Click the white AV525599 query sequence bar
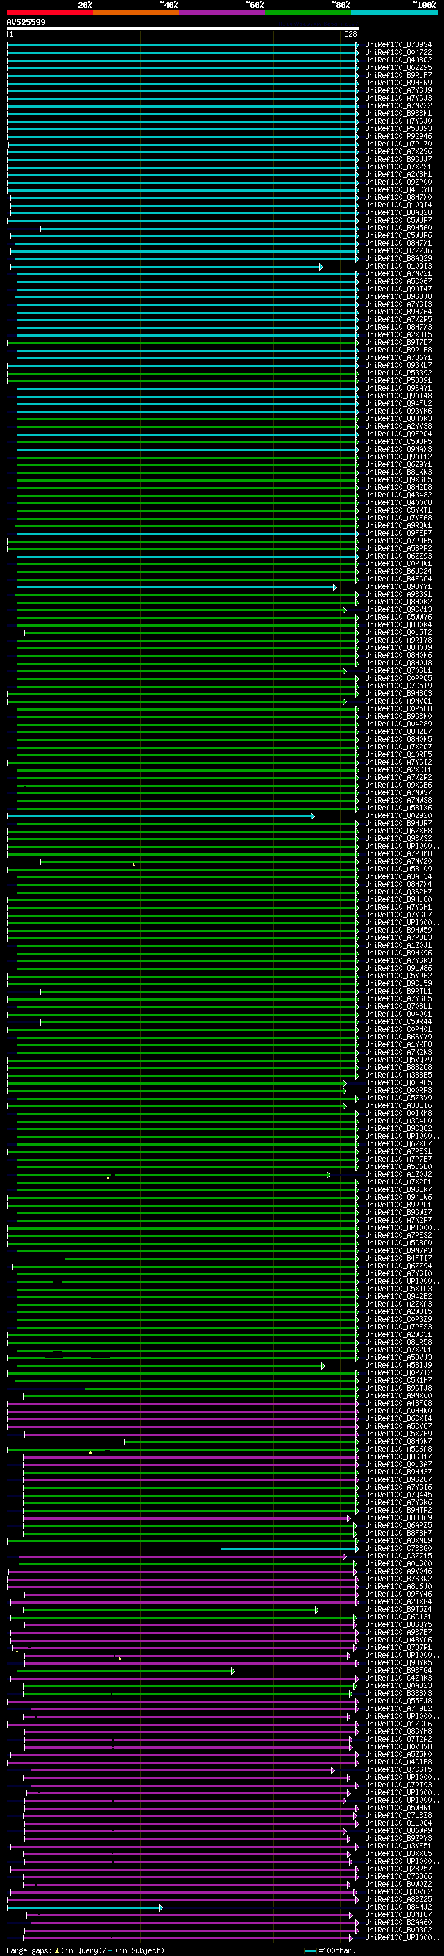444x1956 pixels. 183,29
